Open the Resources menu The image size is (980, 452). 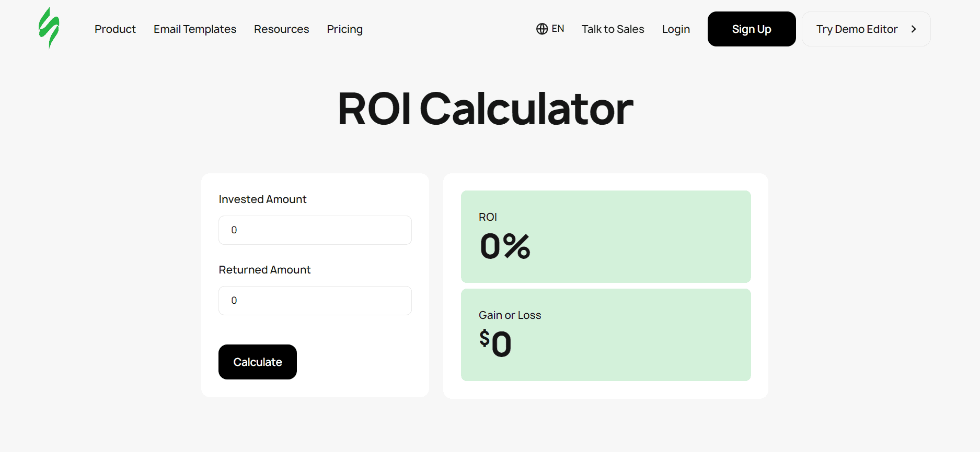pos(281,29)
